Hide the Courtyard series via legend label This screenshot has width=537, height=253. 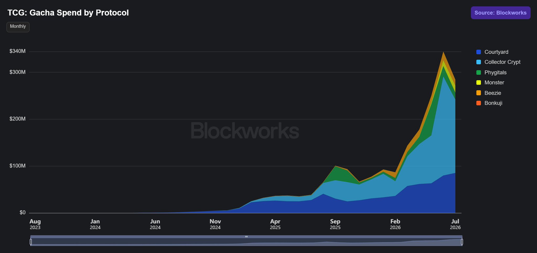[496, 52]
